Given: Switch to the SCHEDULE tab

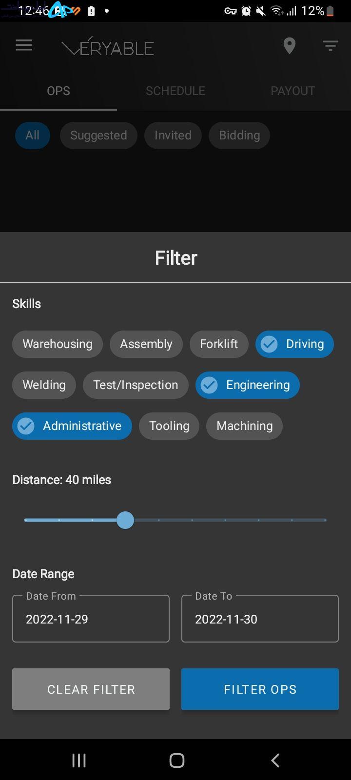Looking at the screenshot, I should pyautogui.click(x=175, y=91).
